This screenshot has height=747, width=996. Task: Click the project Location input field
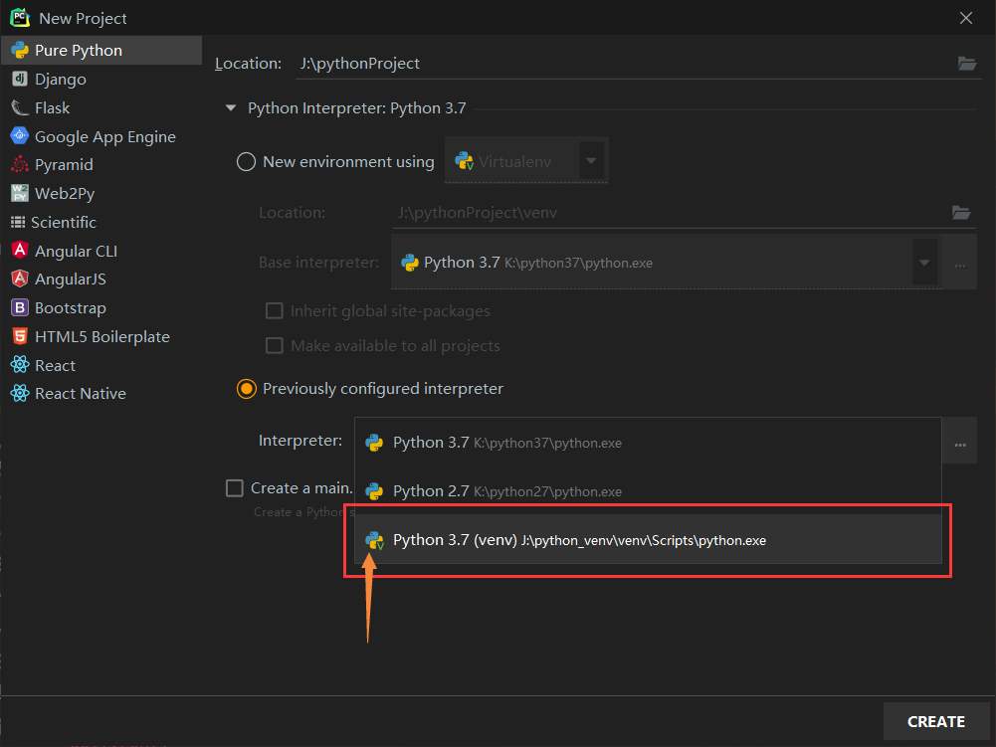pyautogui.click(x=626, y=64)
